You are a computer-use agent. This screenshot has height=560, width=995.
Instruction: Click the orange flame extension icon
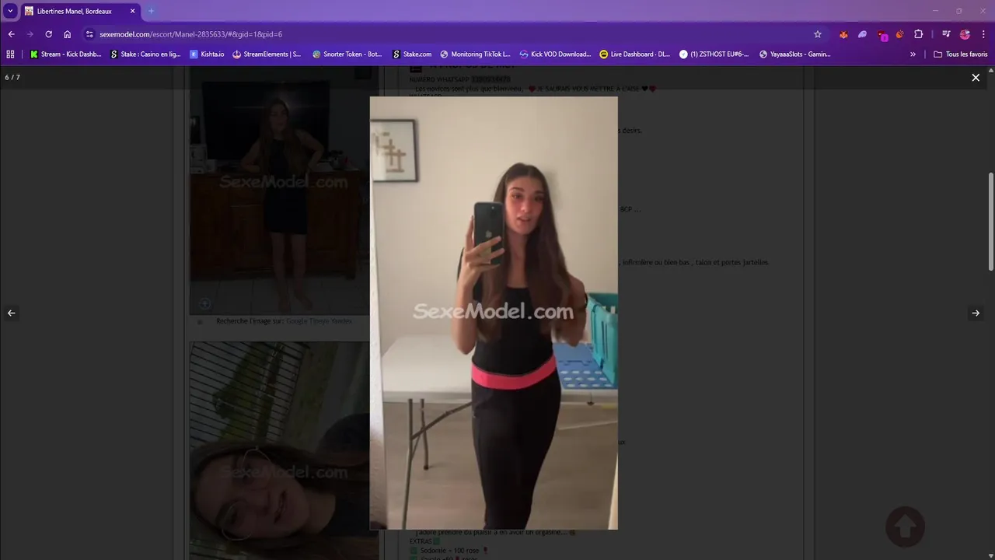(x=900, y=34)
